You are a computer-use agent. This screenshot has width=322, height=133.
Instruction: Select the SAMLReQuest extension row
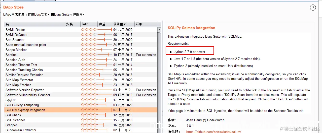coord(81,35)
